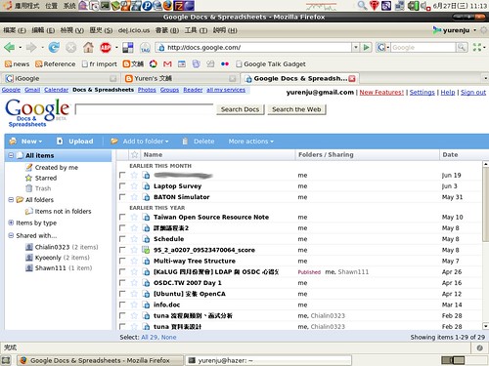Check the box for Taiwan Open Source Resource Note
This screenshot has height=366, width=489.
click(x=122, y=217)
